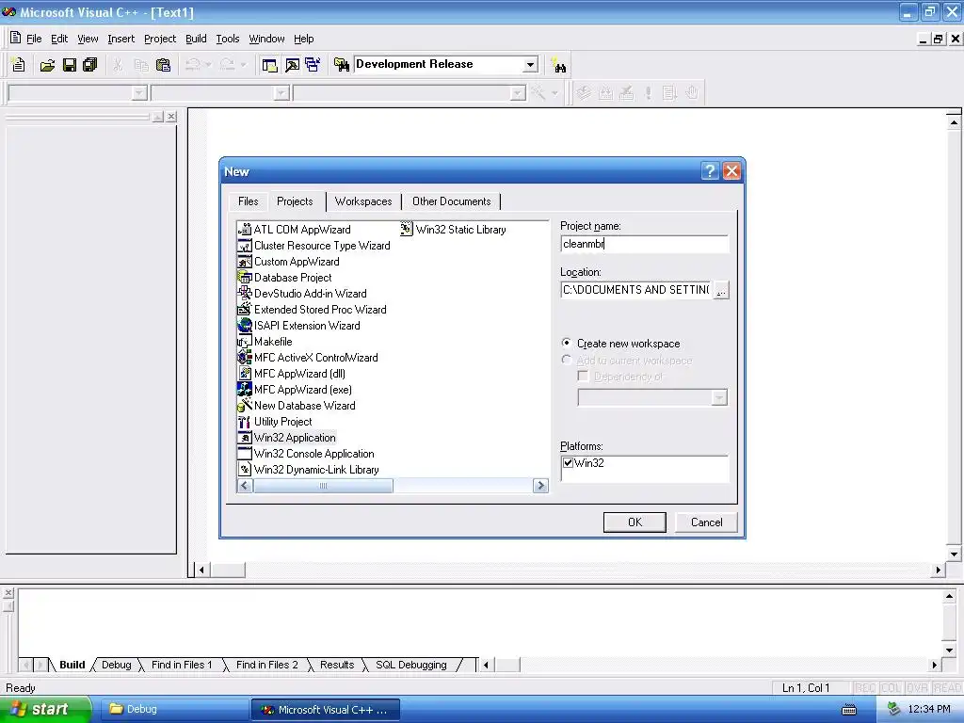Viewport: 964px width, 723px height.
Task: Click the Save toolbar icon
Action: (x=70, y=65)
